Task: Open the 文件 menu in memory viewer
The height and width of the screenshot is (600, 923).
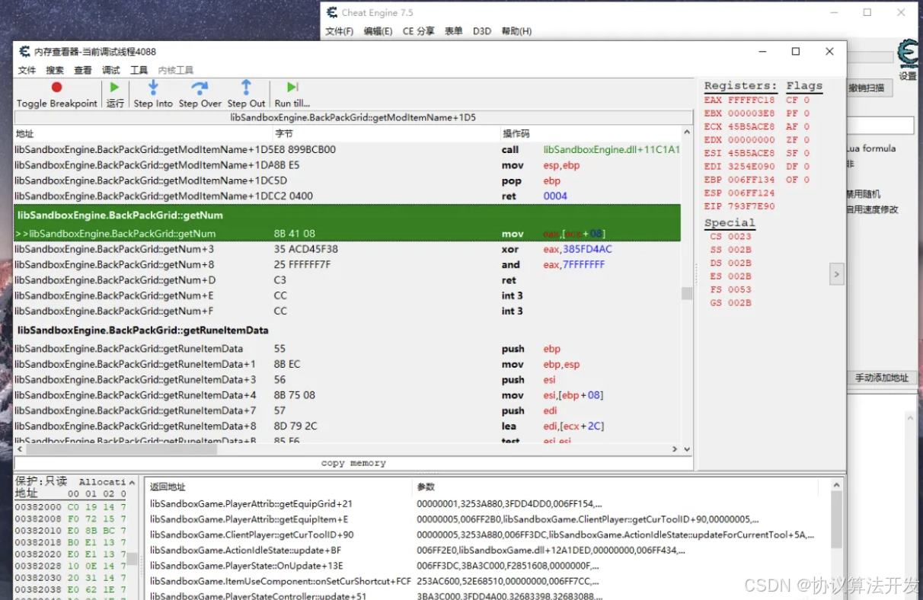Action: (27, 70)
